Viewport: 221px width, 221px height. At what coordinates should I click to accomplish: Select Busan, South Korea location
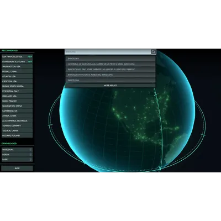(x=17, y=86)
